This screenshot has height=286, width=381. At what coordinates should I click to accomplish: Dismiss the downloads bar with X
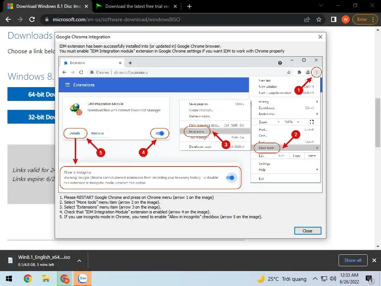(374, 260)
